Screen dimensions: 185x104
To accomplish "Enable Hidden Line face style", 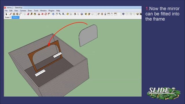I will pyautogui.click(x=134, y=14).
